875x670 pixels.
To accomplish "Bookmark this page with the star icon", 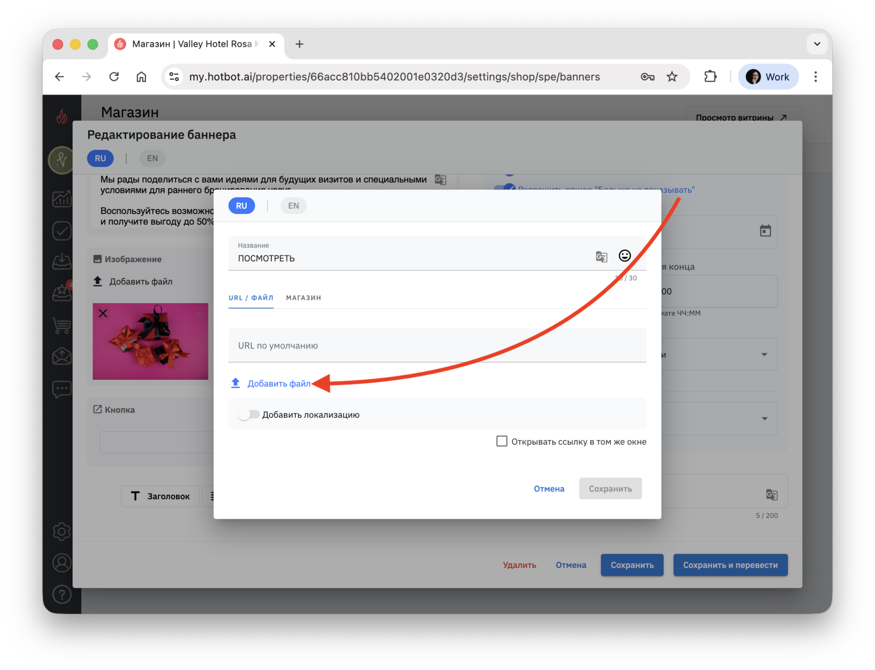I will click(672, 77).
